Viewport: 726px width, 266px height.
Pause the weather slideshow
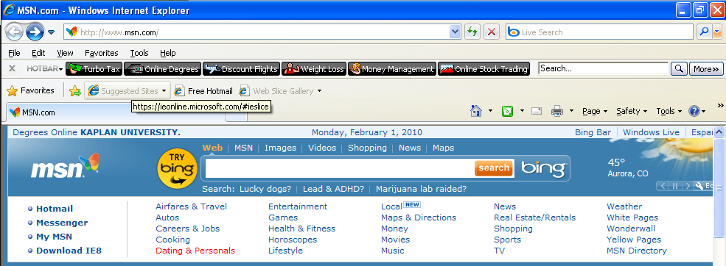(675, 186)
